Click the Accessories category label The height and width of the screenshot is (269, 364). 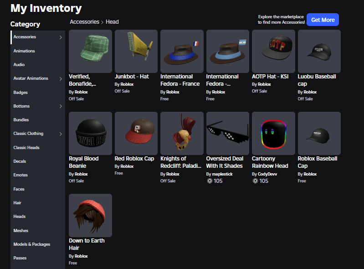point(25,37)
